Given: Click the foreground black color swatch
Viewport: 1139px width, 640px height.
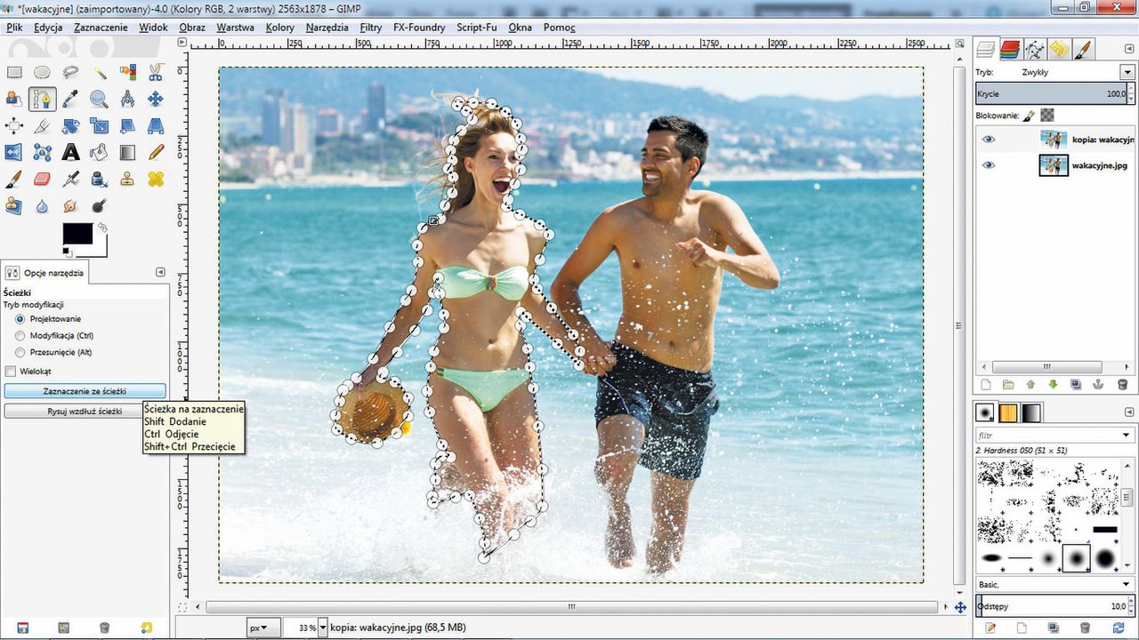Looking at the screenshot, I should [x=77, y=233].
